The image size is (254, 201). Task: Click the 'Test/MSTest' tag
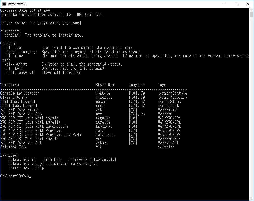(x=169, y=102)
